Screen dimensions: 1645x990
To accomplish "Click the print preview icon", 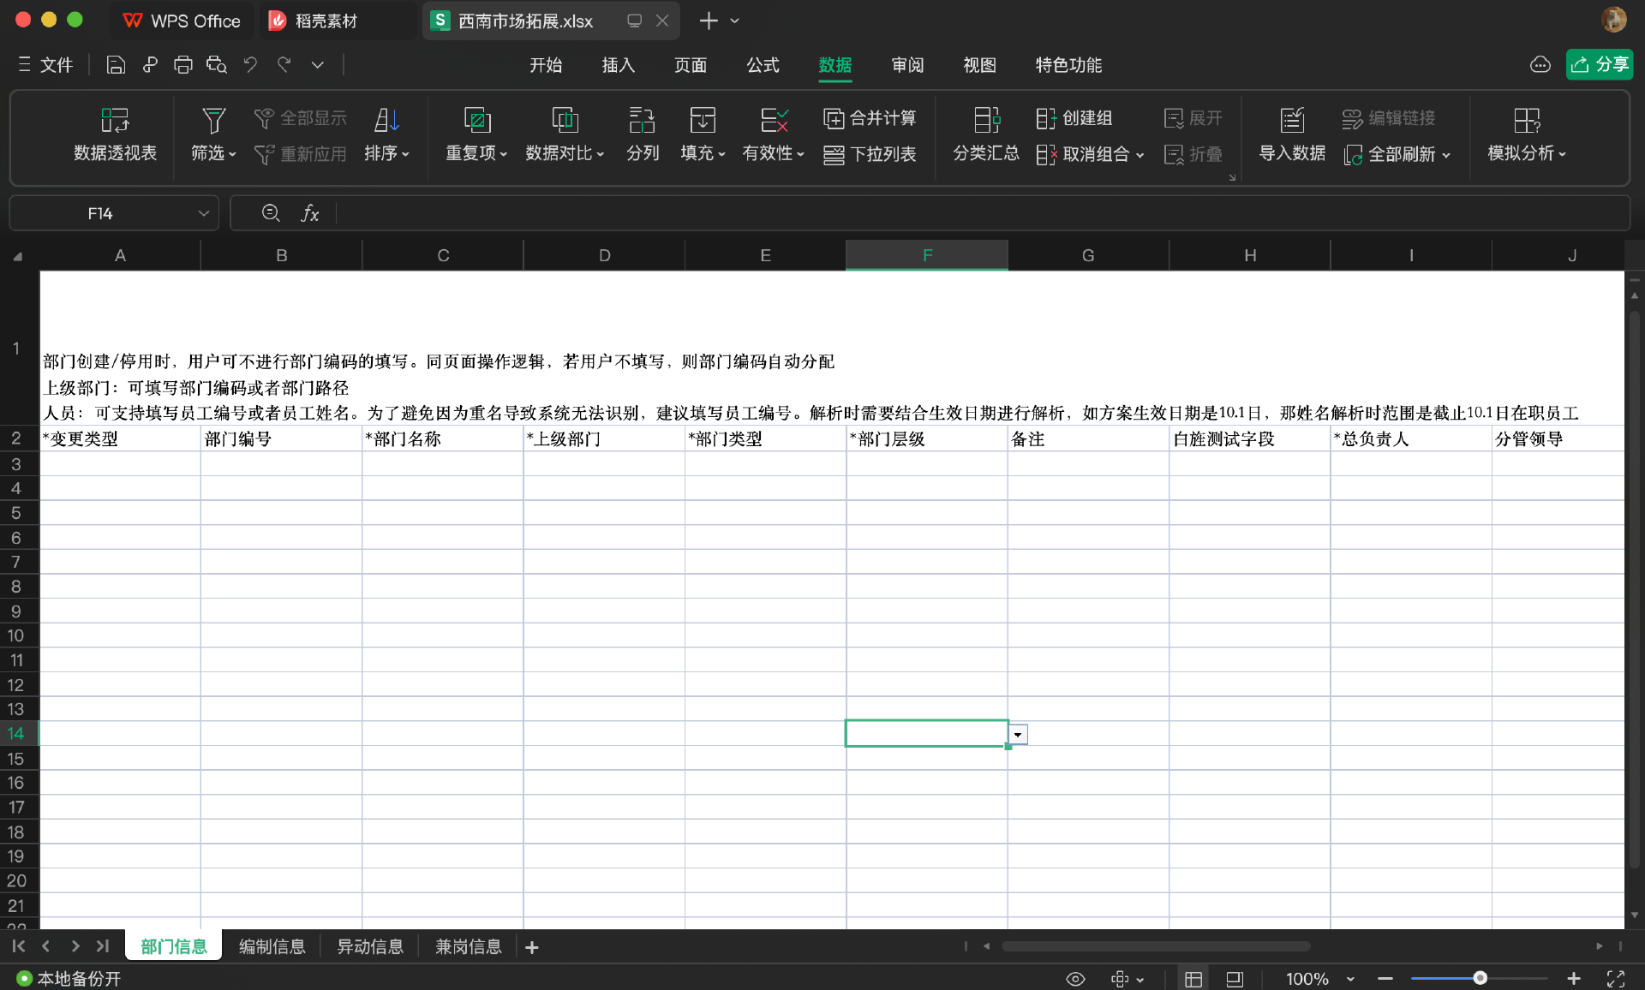I will click(216, 65).
